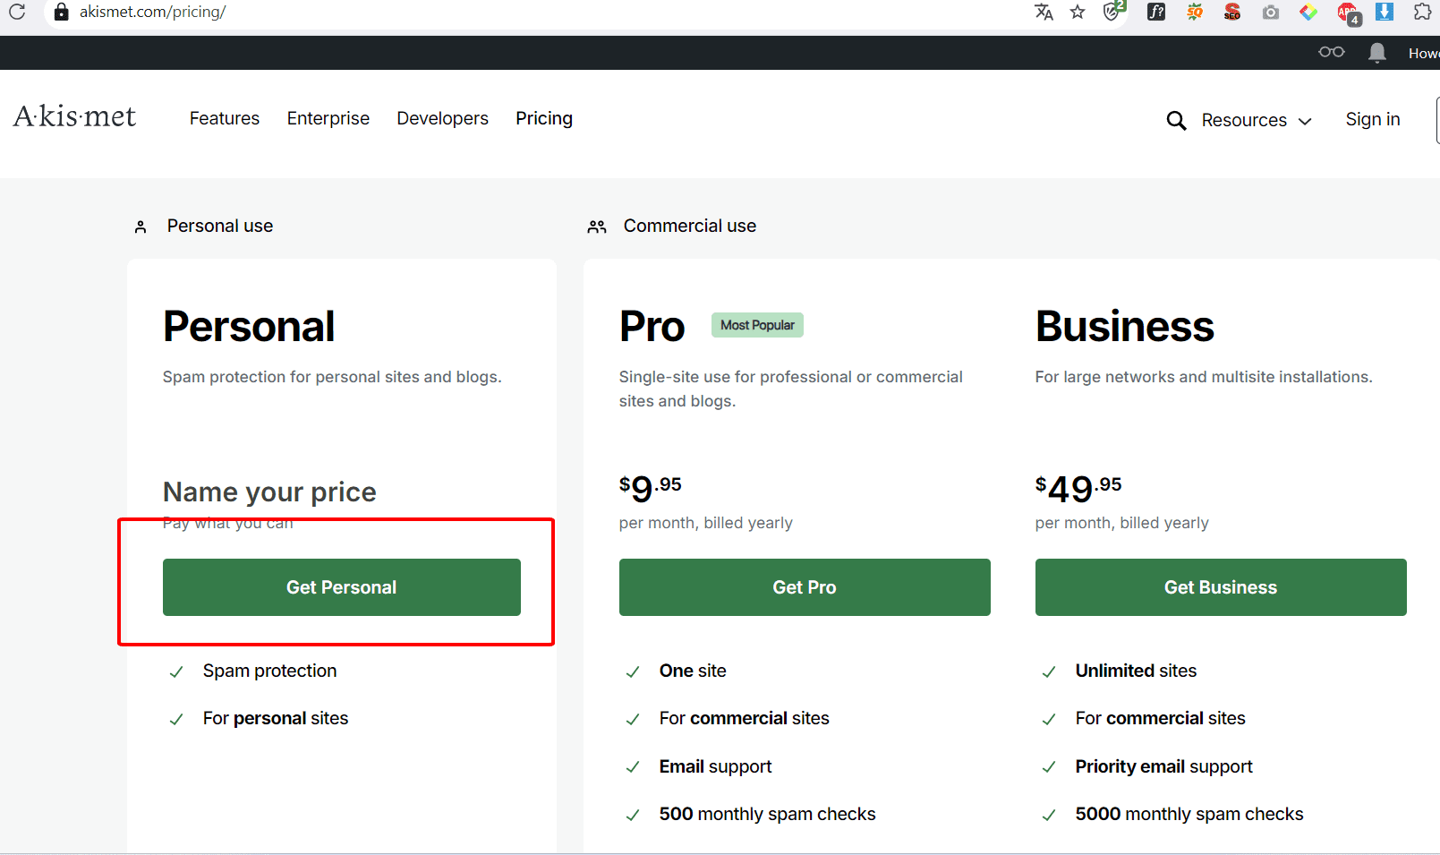Open the red SEO extension icon
The height and width of the screenshot is (855, 1440).
pyautogui.click(x=1232, y=12)
